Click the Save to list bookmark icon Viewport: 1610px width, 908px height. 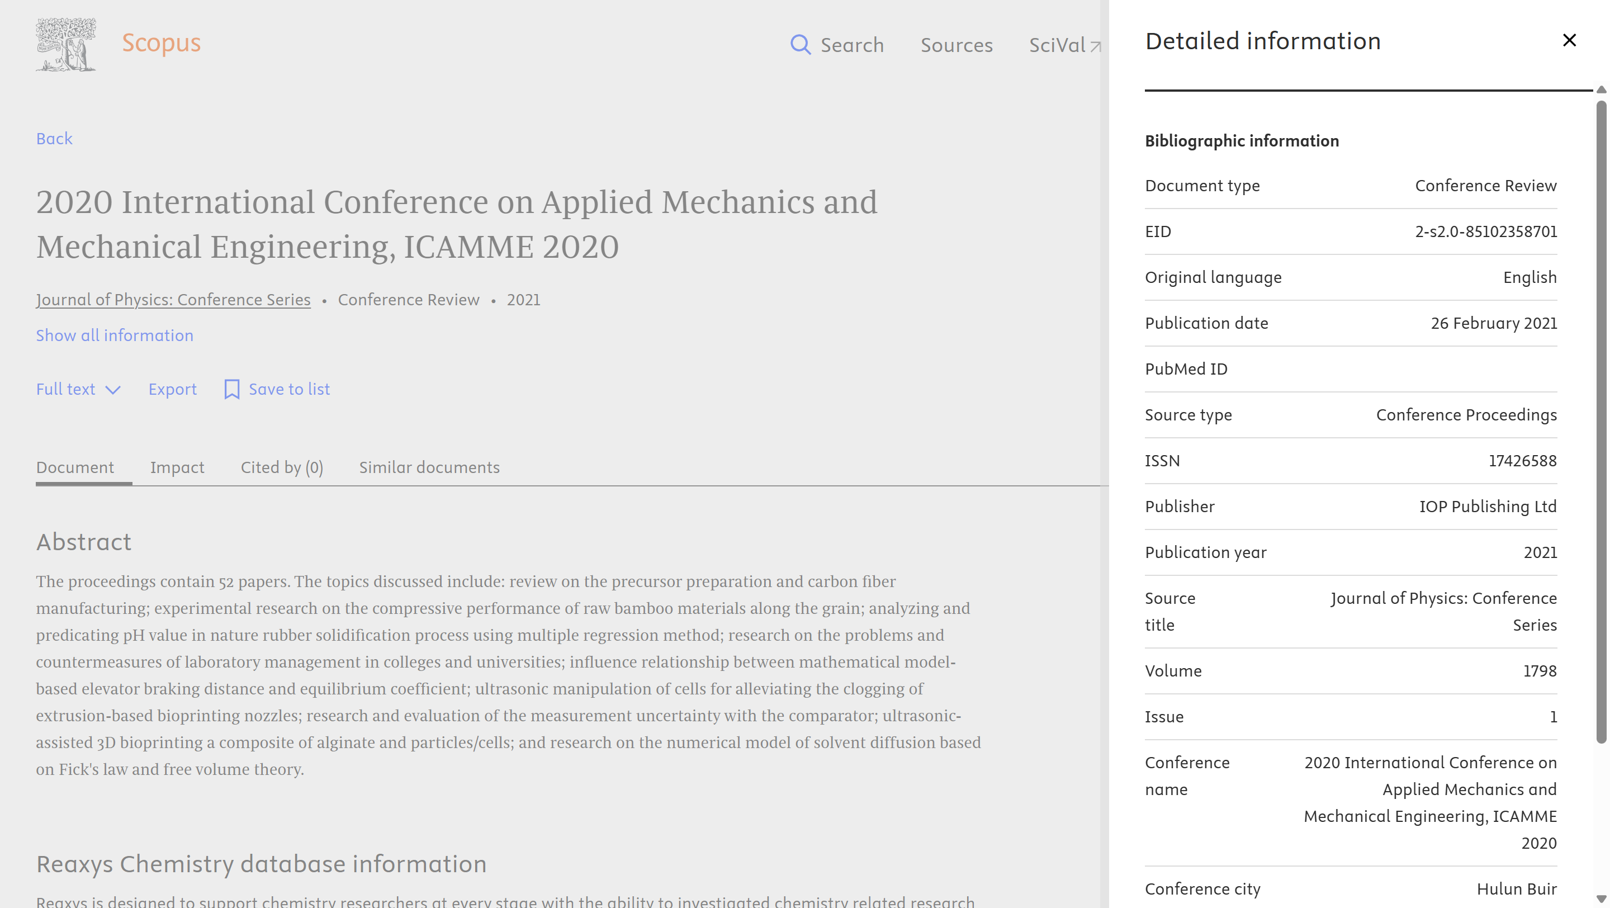click(232, 389)
